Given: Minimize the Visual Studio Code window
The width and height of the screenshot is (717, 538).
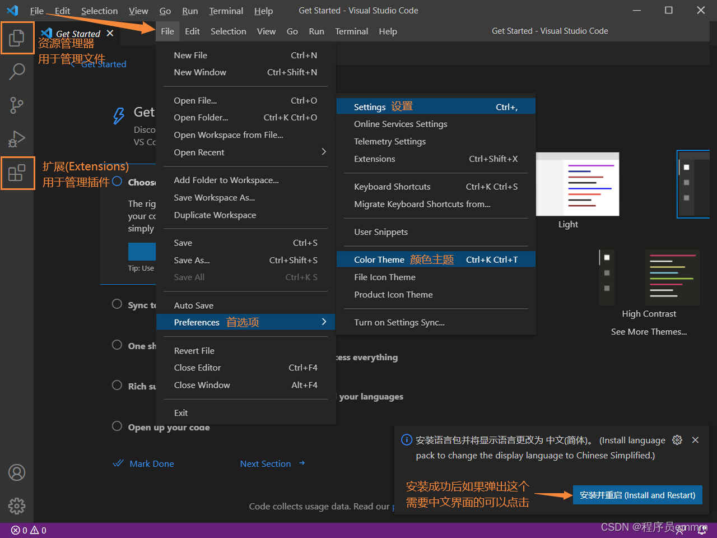Looking at the screenshot, I should 637,10.
